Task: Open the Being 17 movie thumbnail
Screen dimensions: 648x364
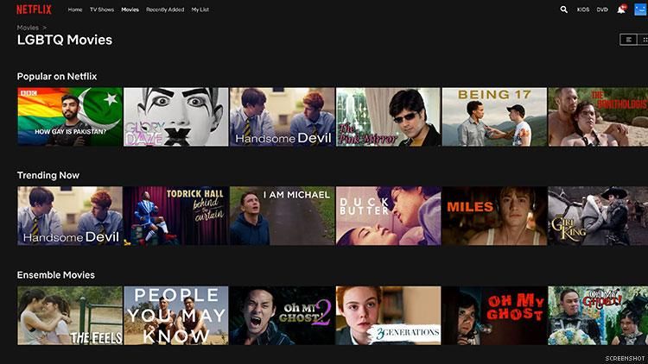Action: [x=494, y=116]
